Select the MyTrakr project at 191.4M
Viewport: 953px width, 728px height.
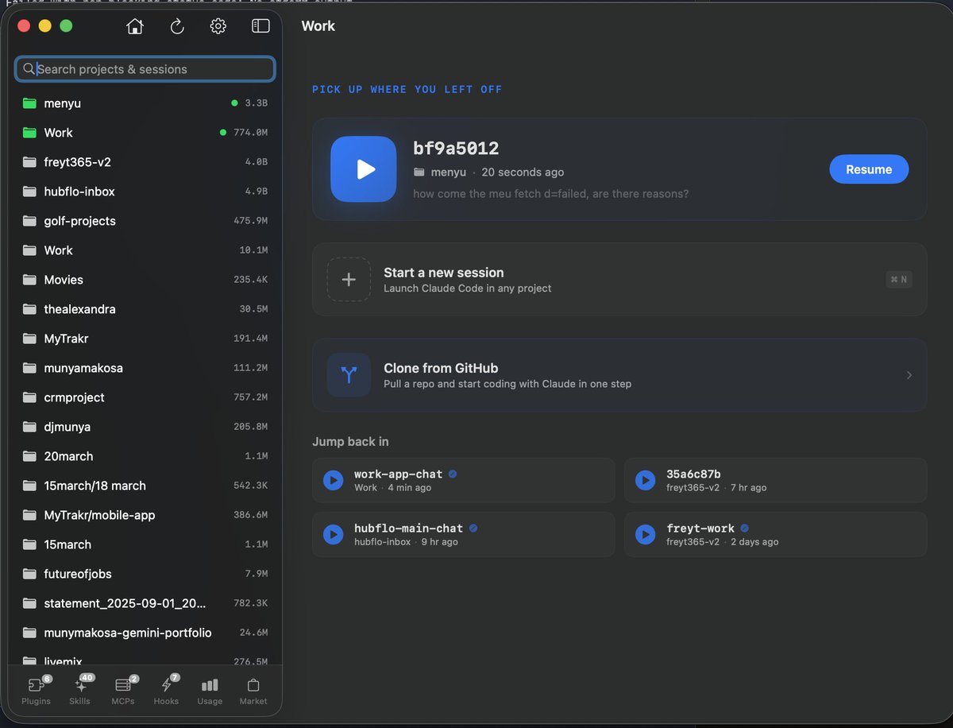point(145,339)
